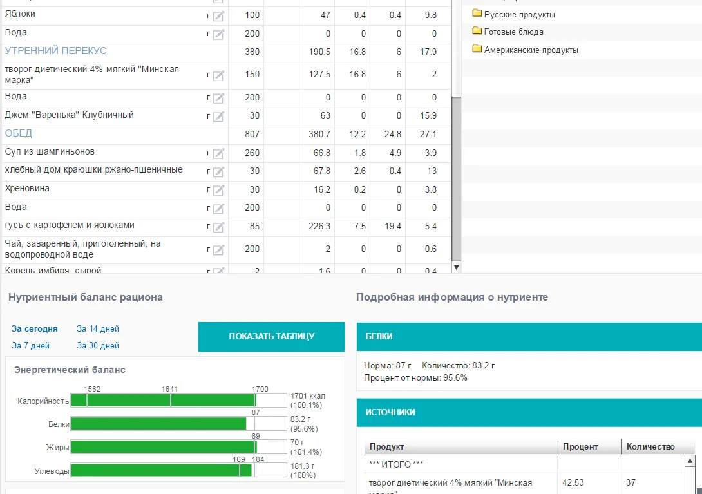
Task: Click the ration list vertical scrollbar thumb
Action: (456, 178)
